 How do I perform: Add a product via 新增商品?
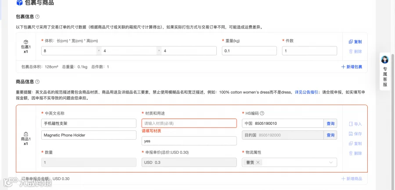tap(352, 179)
